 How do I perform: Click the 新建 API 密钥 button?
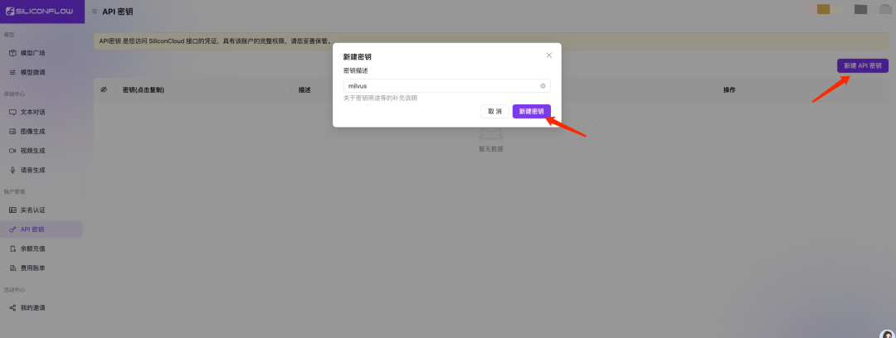point(863,66)
